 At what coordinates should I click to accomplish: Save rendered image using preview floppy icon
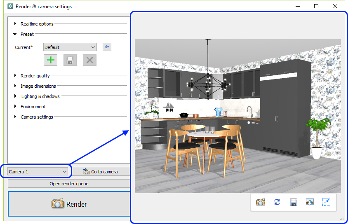(294, 202)
